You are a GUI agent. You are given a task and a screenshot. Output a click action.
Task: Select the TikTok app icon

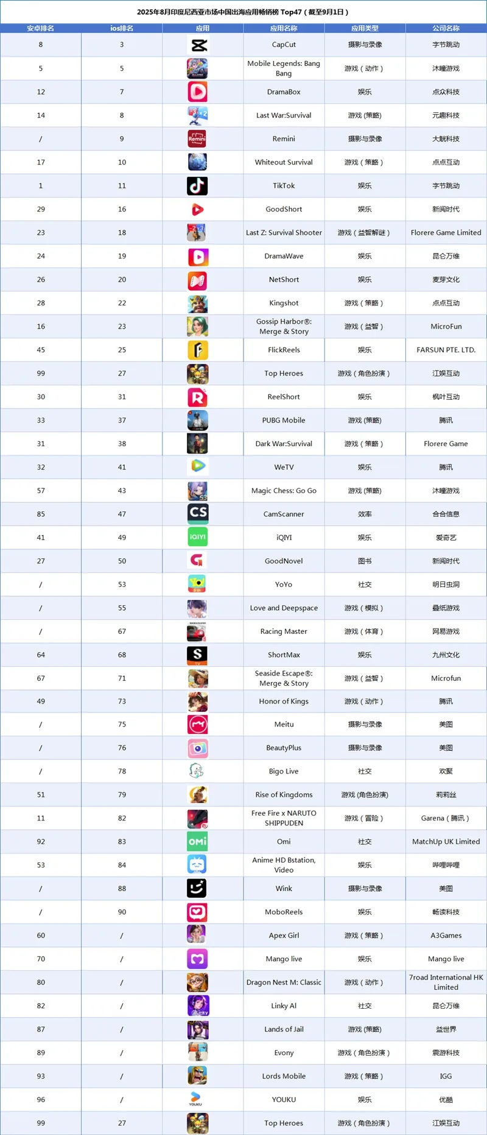coord(197,186)
